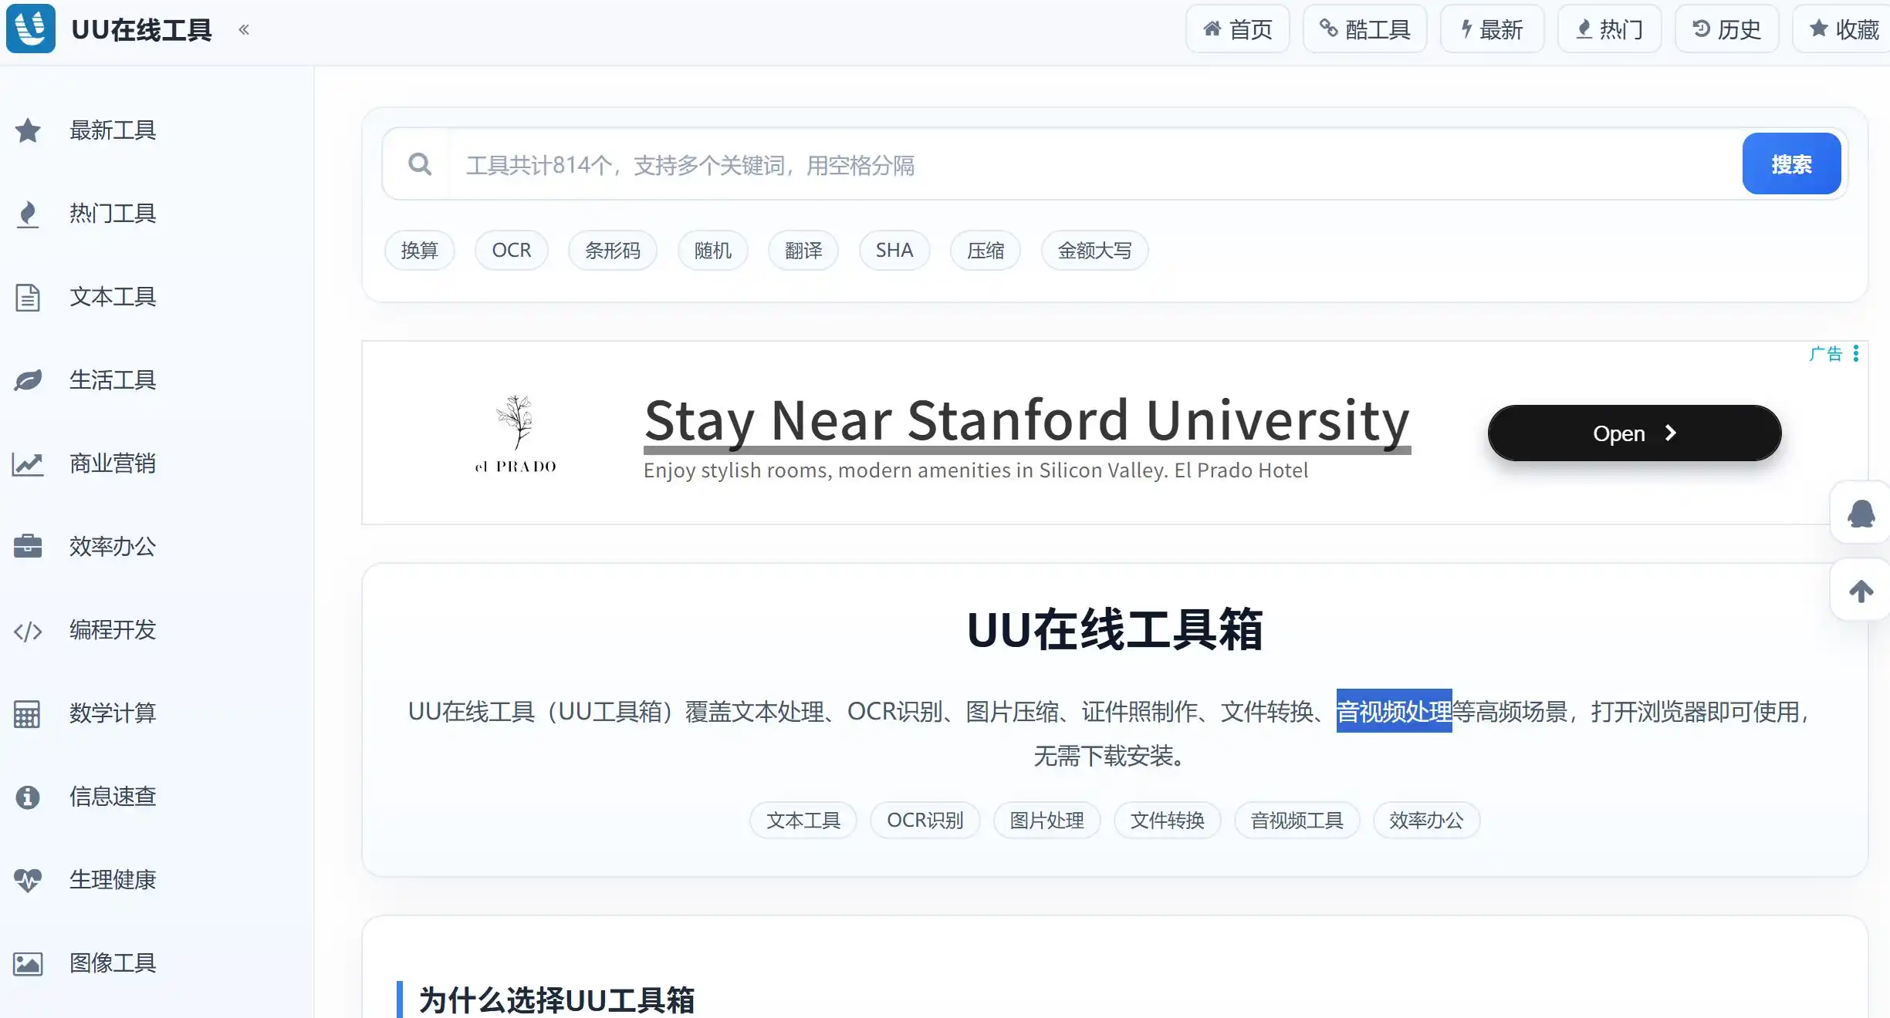Collapse the sidebar with the double chevron

click(x=244, y=29)
